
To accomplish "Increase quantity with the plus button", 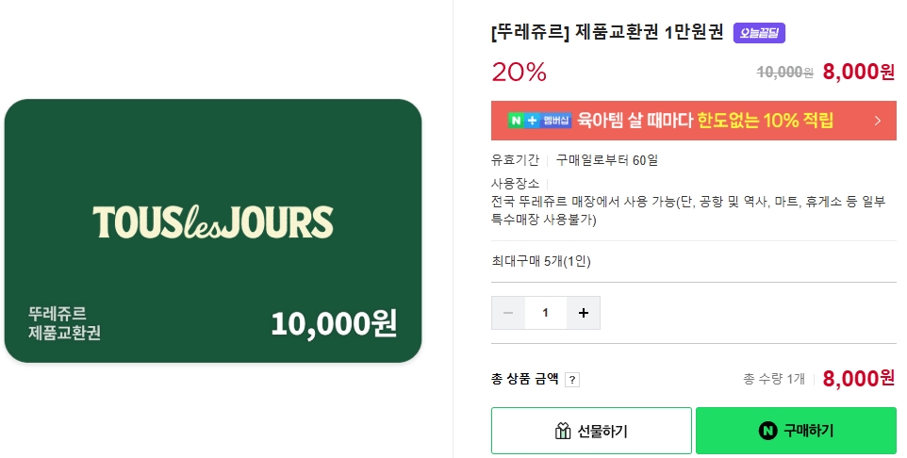I will (x=583, y=313).
